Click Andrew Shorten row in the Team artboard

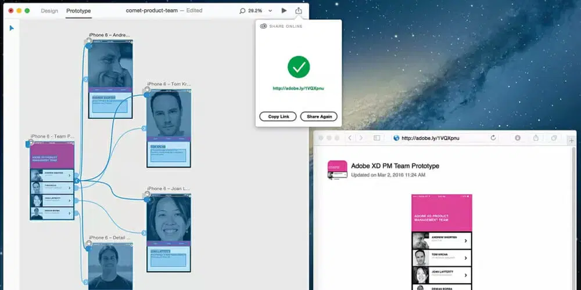(52, 175)
